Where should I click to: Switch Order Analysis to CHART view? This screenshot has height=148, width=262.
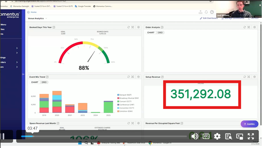[151, 32]
